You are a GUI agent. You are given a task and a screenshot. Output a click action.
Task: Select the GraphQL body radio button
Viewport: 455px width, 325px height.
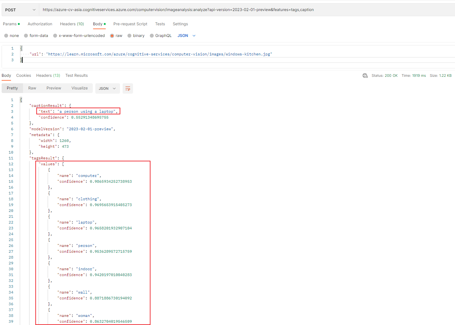tap(152, 36)
